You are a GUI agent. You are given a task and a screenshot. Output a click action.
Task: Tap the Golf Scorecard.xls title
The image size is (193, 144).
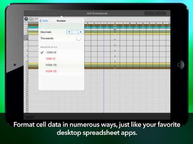point(97,13)
